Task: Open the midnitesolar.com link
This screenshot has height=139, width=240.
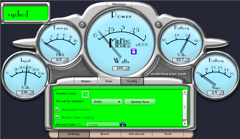Action: (x=168, y=74)
